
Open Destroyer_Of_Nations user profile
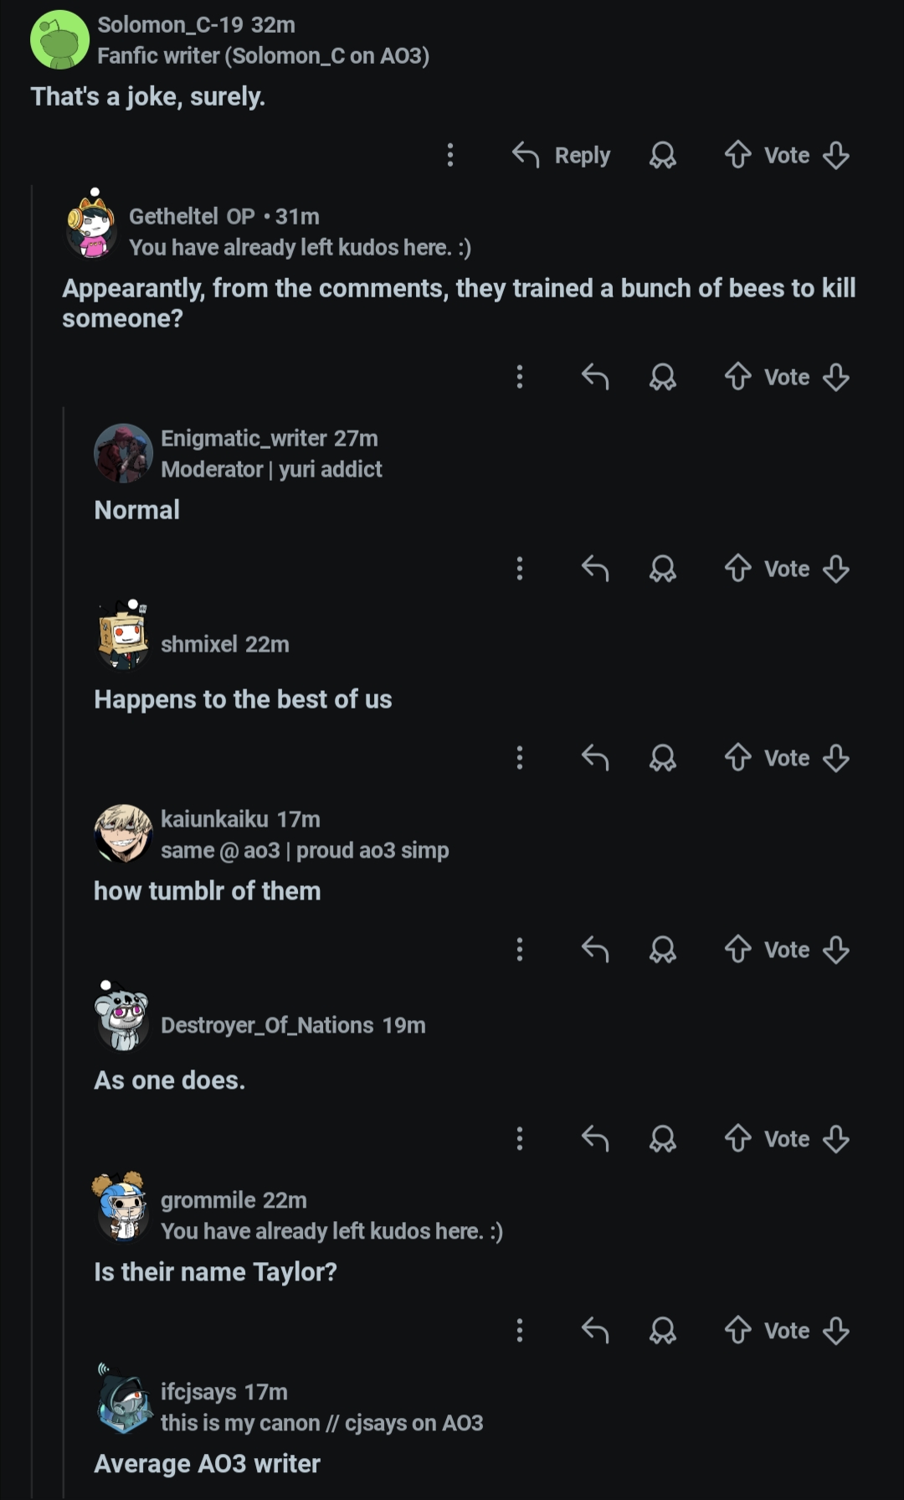tap(267, 1025)
